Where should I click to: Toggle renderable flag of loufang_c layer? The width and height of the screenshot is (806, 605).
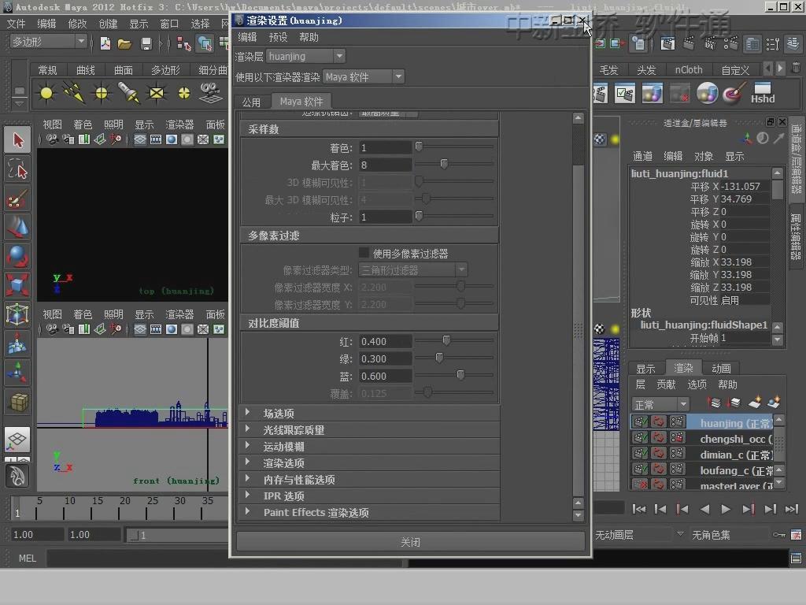pos(640,470)
